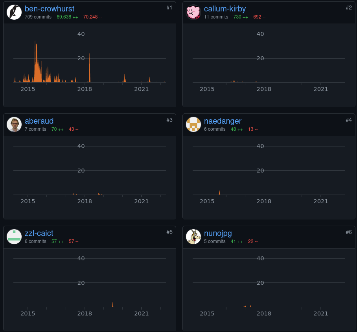Click the tallest 2015 spike in ben-crowhurst's graph
The image size is (357, 332).
[x=36, y=61]
